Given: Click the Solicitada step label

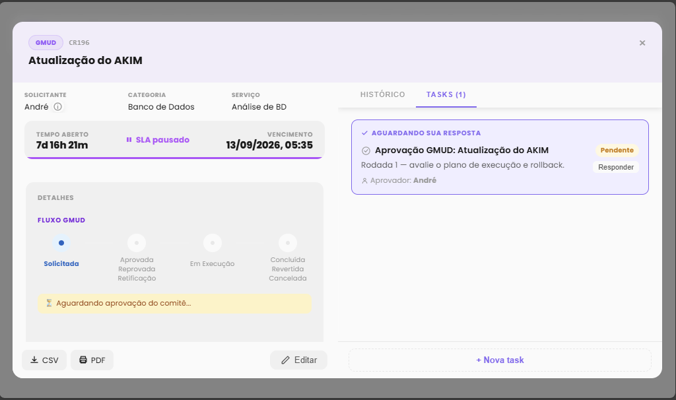Looking at the screenshot, I should pos(61,264).
